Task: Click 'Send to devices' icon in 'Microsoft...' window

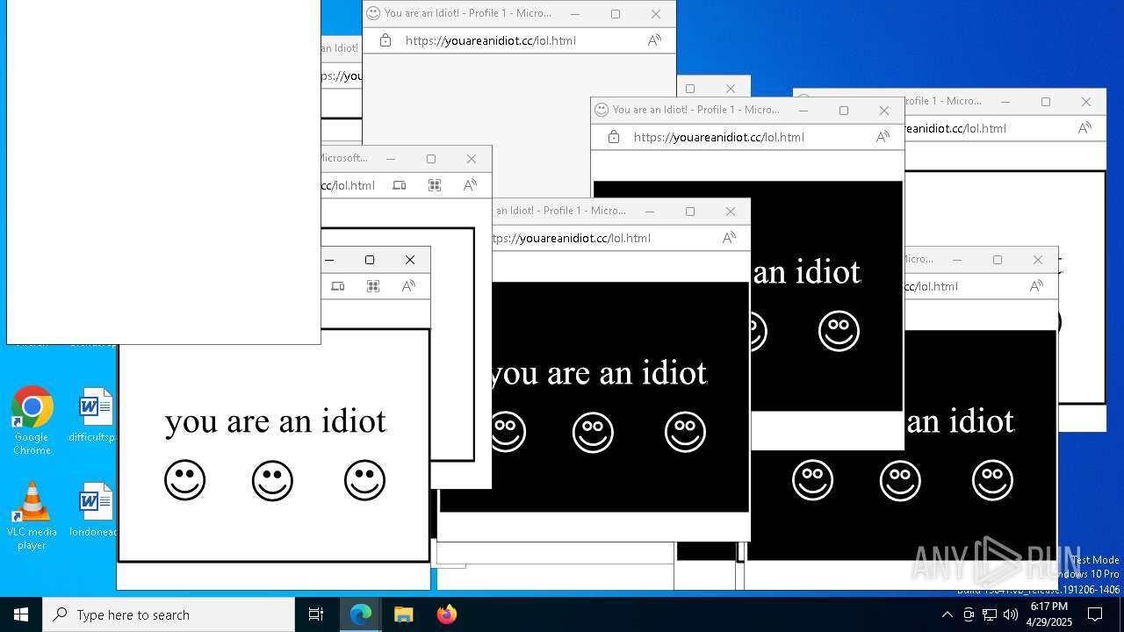Action: click(400, 185)
